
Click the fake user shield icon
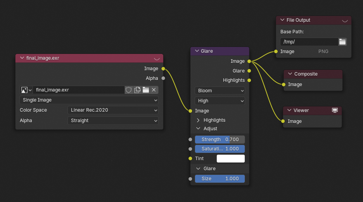[129, 90]
